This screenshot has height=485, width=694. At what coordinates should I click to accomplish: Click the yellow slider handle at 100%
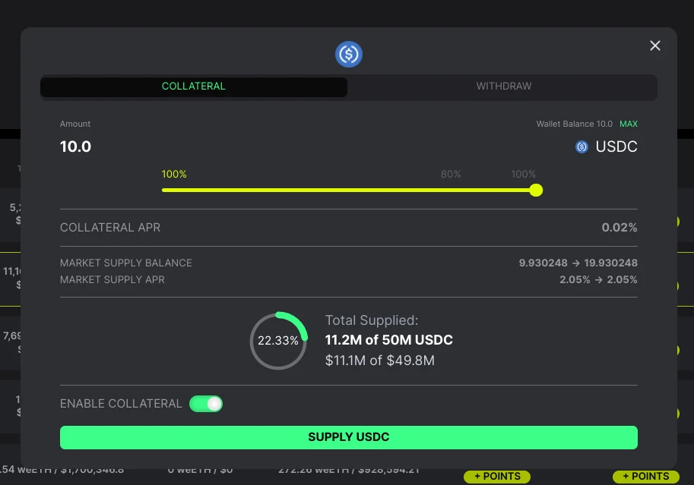coord(536,190)
